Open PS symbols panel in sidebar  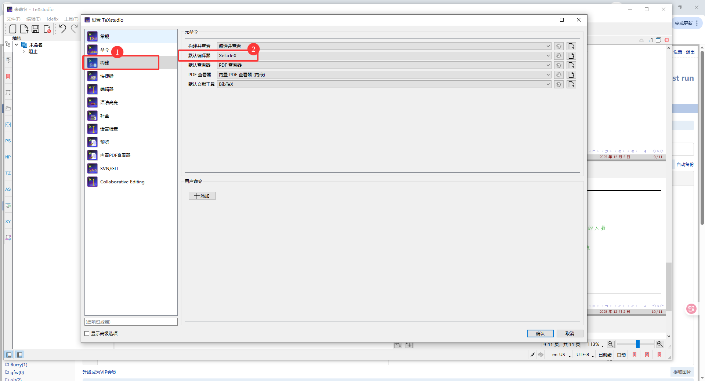click(x=8, y=141)
